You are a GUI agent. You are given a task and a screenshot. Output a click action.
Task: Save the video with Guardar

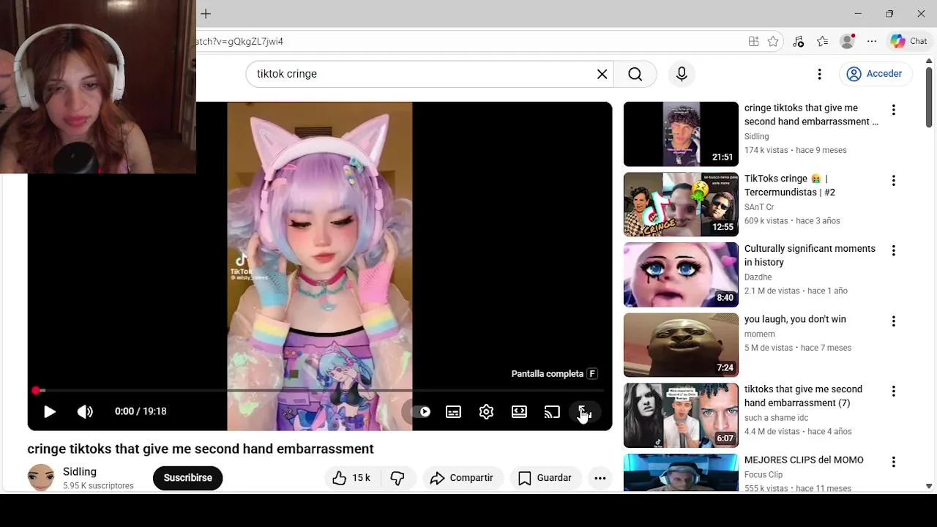tap(545, 478)
